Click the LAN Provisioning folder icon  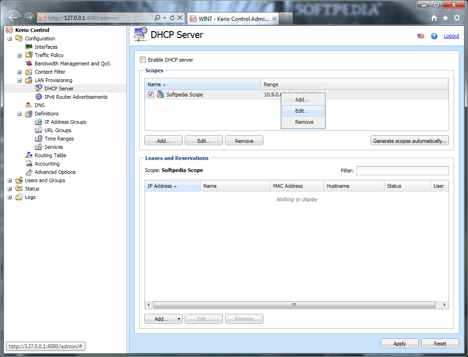coord(29,80)
